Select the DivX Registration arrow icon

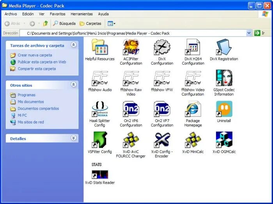click(224, 47)
